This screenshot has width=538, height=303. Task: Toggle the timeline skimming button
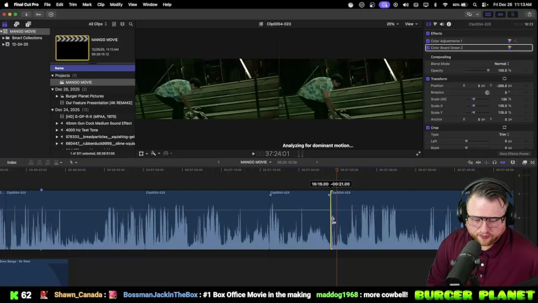479,162
